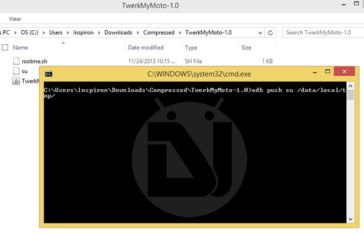Minimize the cmd.exe window
The height and width of the screenshot is (234, 364).
315,72
